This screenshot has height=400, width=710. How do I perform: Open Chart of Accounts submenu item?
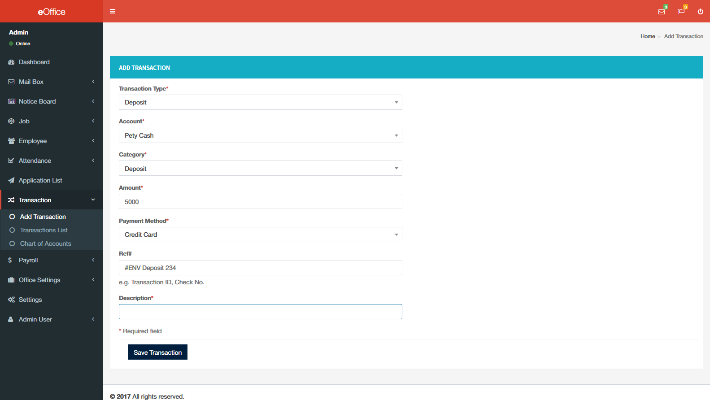tap(45, 243)
